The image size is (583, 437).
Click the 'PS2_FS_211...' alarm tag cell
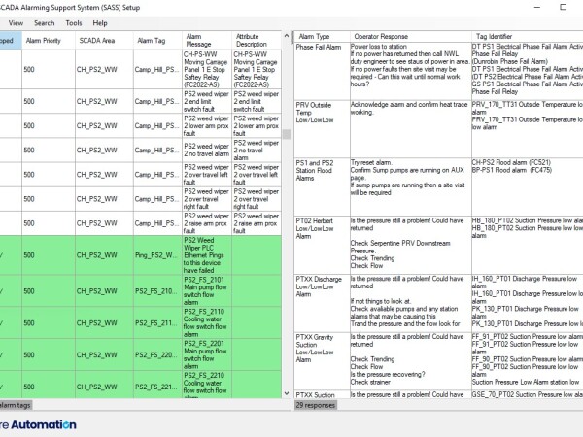[157, 323]
